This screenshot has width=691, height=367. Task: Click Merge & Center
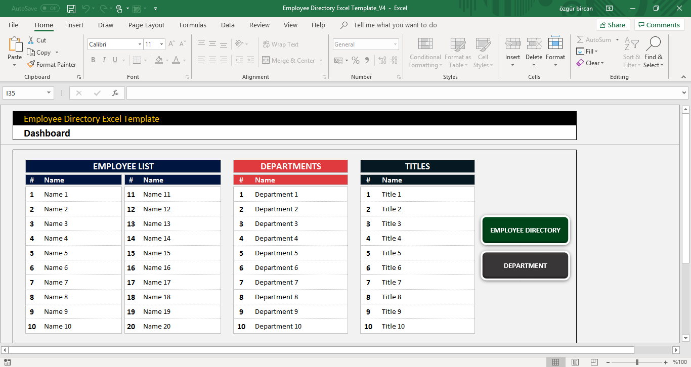pos(289,61)
